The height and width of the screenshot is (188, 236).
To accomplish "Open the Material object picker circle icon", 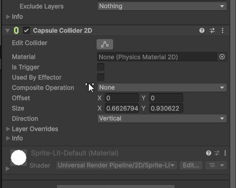I will pyautogui.click(x=222, y=57).
